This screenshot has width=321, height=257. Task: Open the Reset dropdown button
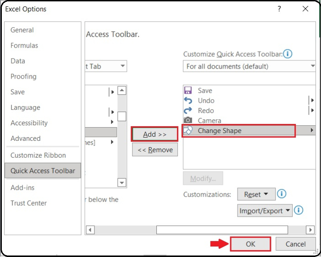256,194
